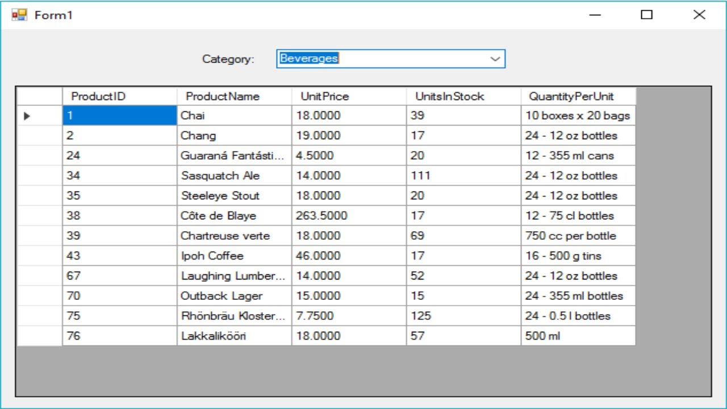Select the Ipoh Coffee cell
Screen dimensions: 727x409
point(235,256)
